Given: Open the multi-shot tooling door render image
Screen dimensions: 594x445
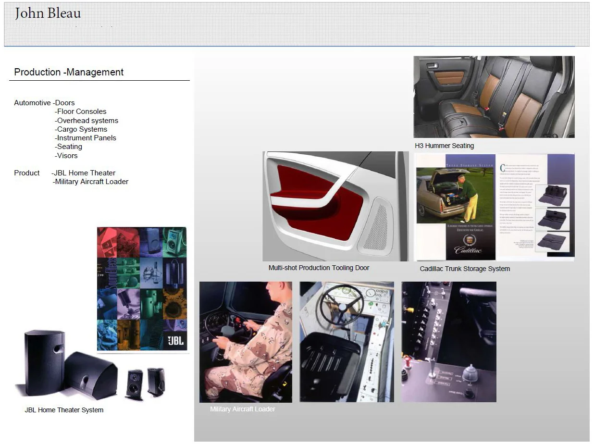Looking at the screenshot, I should coord(335,206).
